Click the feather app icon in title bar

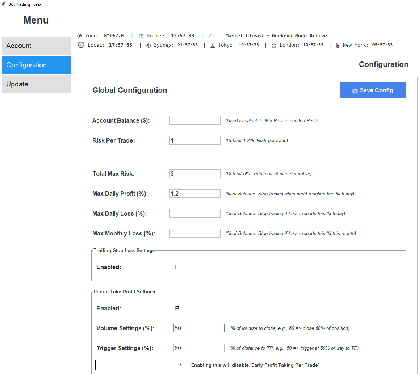click(4, 4)
